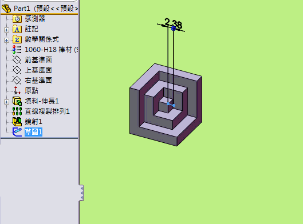This screenshot has height=224, width=303.
Task: Select the 填料-伸長1 label
Action: click(x=42, y=101)
